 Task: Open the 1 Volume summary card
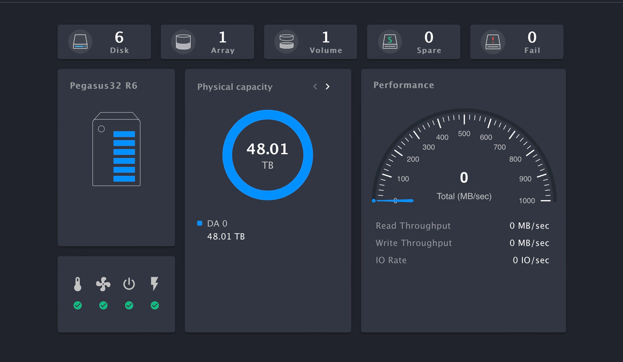[310, 42]
